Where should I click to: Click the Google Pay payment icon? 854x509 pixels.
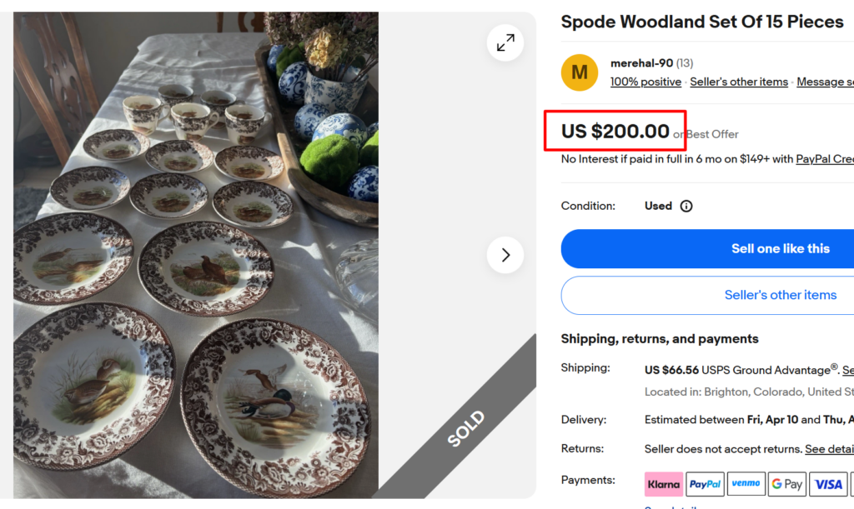click(x=786, y=483)
